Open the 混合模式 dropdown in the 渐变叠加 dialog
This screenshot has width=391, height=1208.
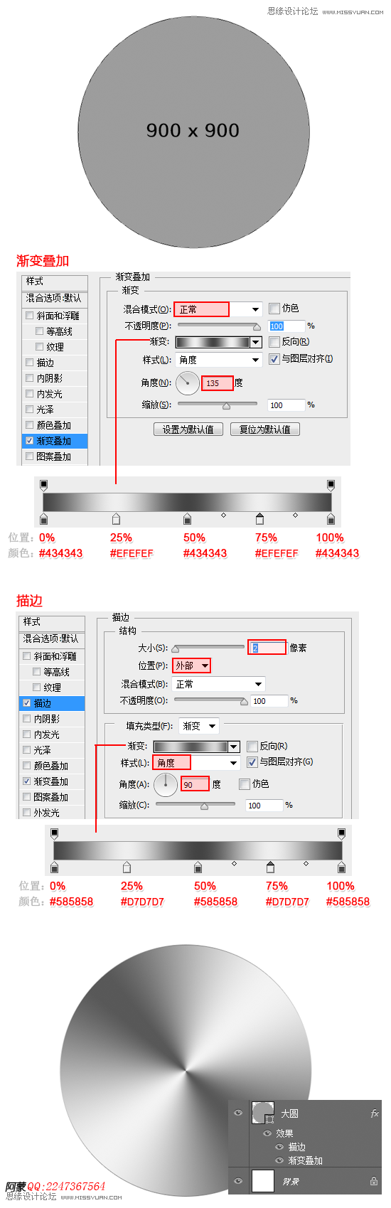pyautogui.click(x=219, y=309)
